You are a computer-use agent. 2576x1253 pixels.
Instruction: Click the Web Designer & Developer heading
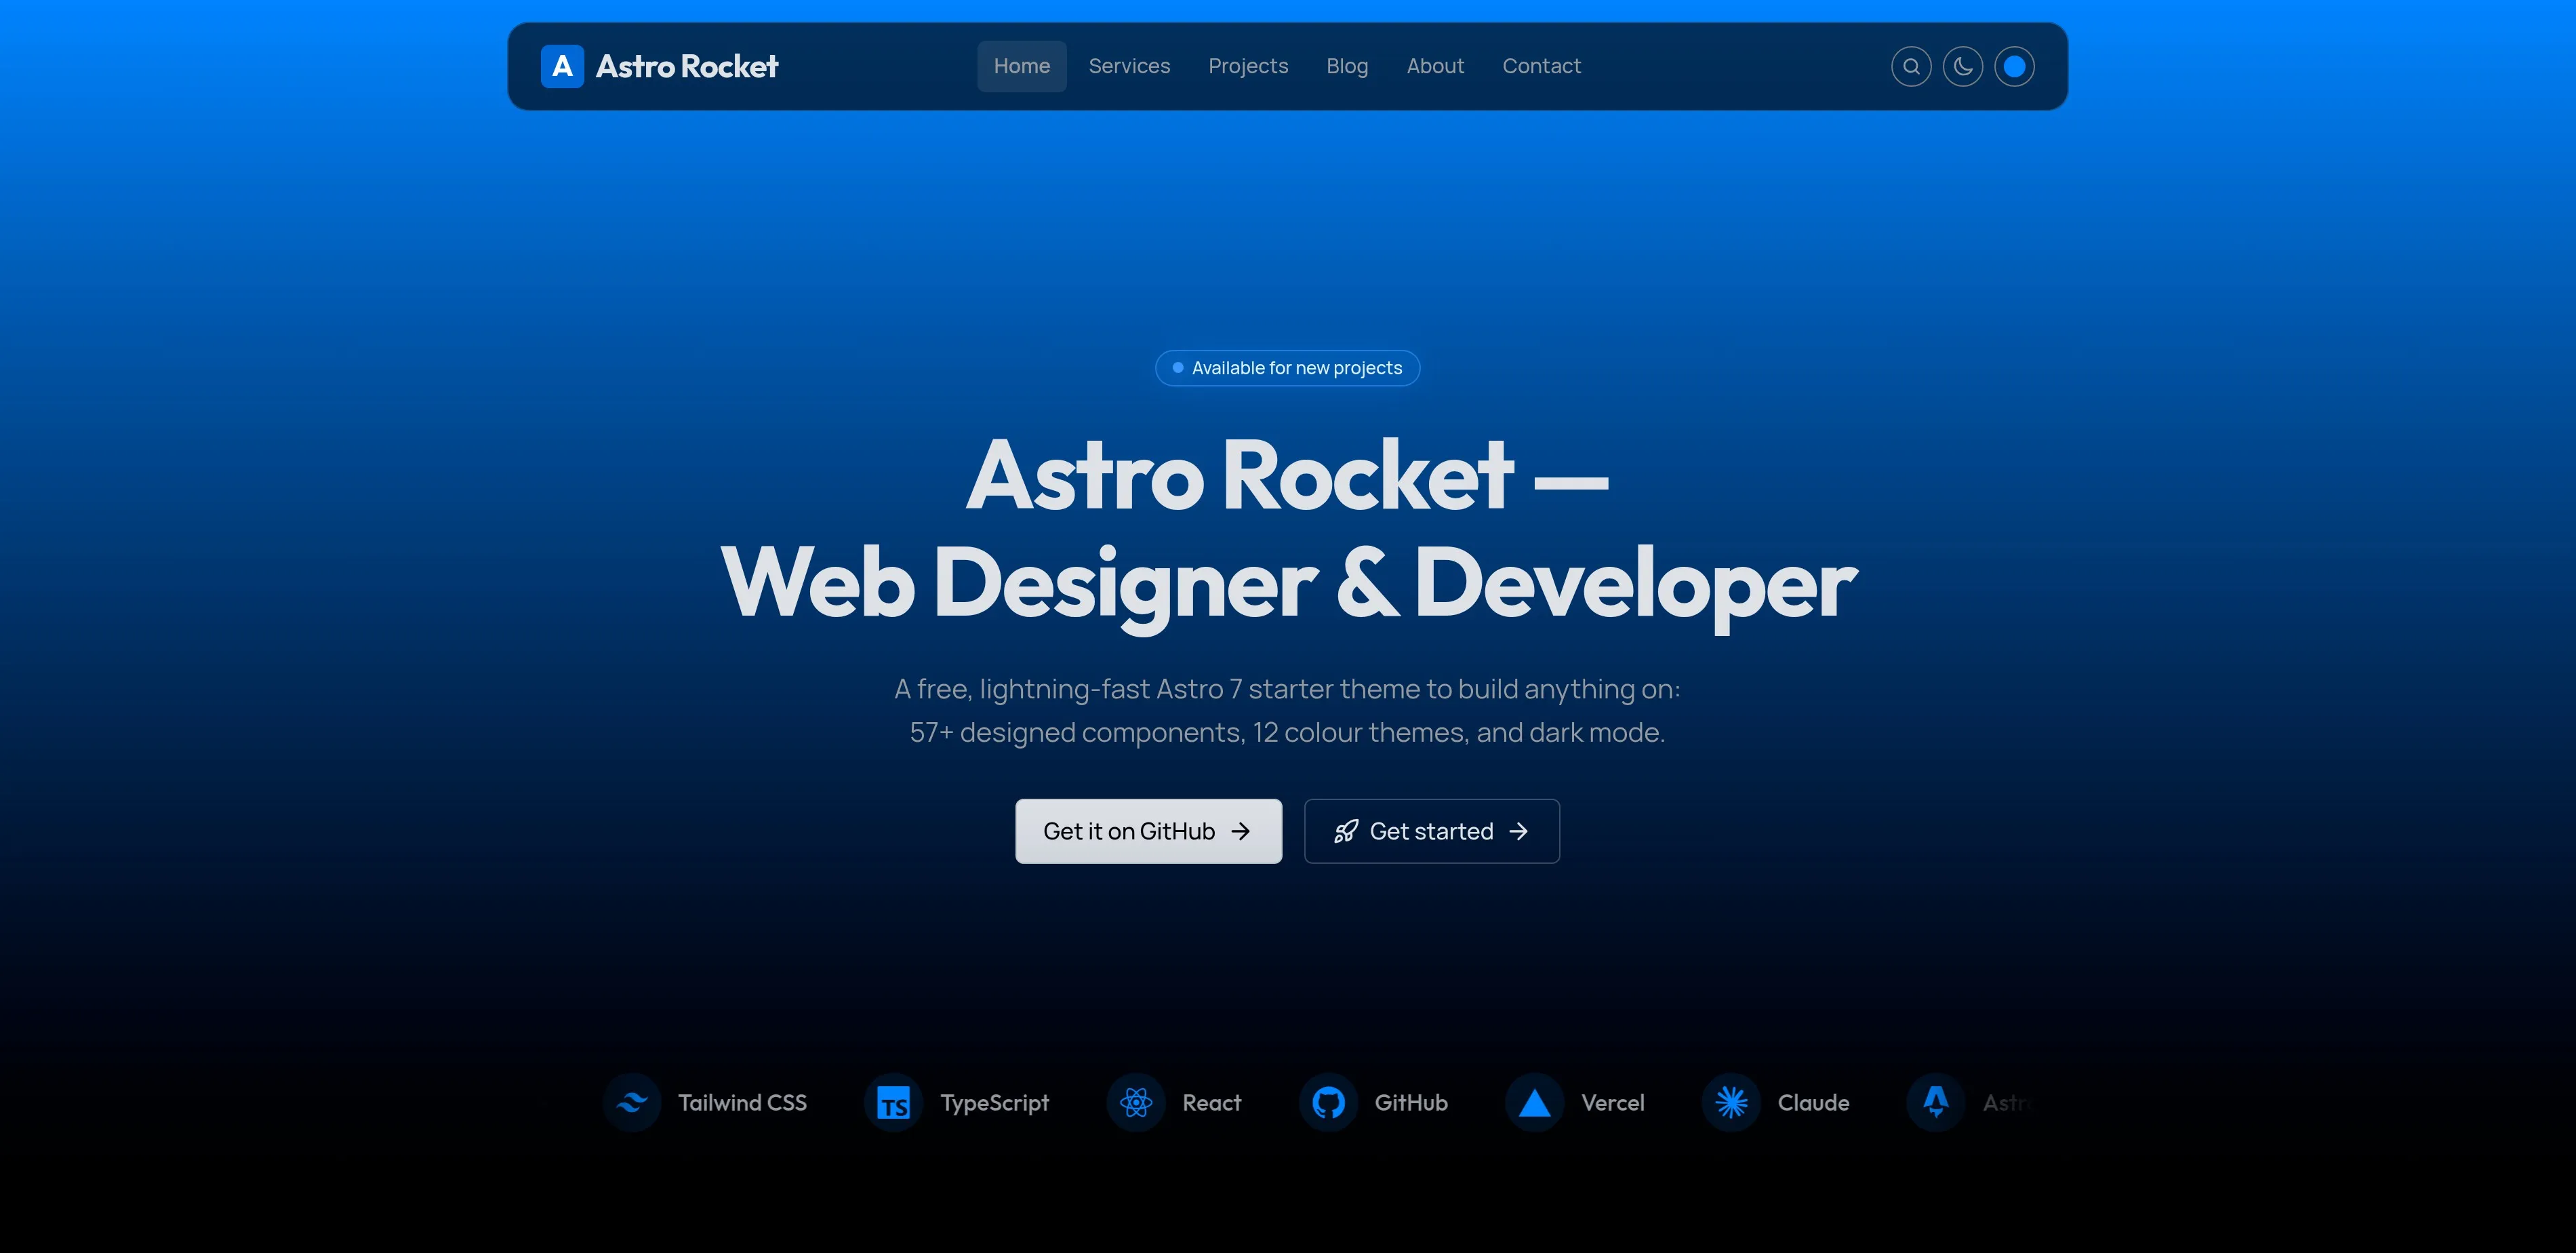[1288, 585]
